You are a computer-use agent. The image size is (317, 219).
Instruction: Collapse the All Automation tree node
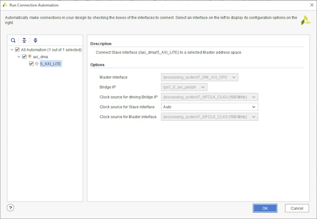12,50
